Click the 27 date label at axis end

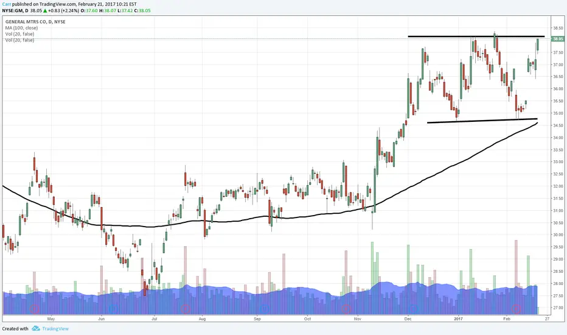point(547,319)
